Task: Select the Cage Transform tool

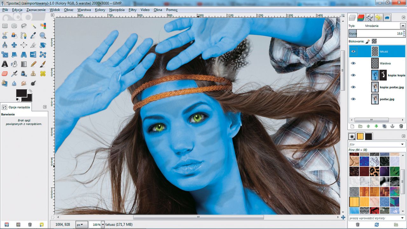Action: 43,54
